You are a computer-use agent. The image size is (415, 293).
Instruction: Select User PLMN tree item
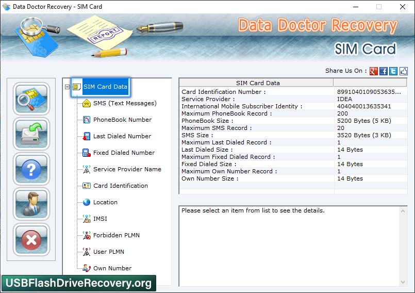[108, 252]
